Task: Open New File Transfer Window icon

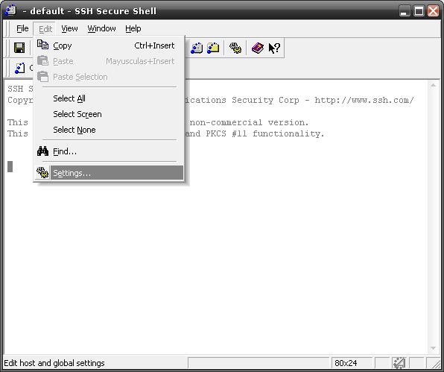Action: (x=213, y=48)
